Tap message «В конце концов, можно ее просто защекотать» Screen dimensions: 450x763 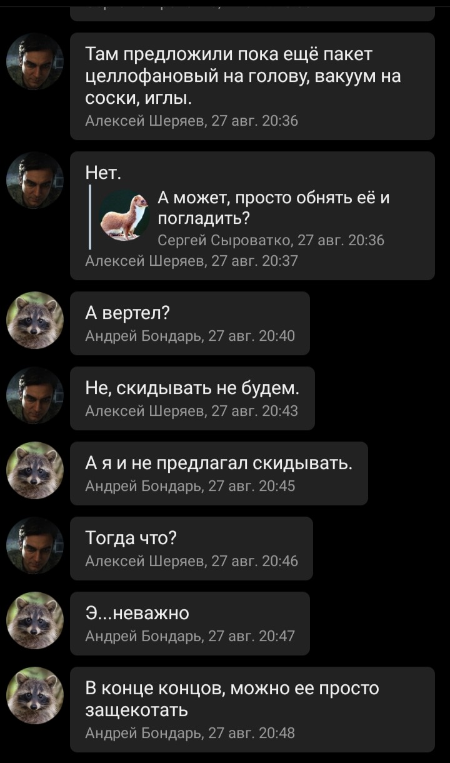[x=252, y=709]
